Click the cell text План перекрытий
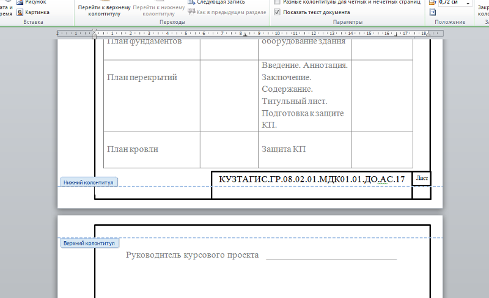This screenshot has height=298, width=489. [x=142, y=77]
